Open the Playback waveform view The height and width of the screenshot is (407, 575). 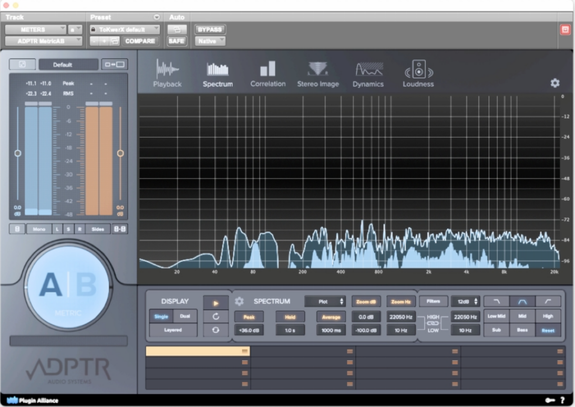(167, 74)
